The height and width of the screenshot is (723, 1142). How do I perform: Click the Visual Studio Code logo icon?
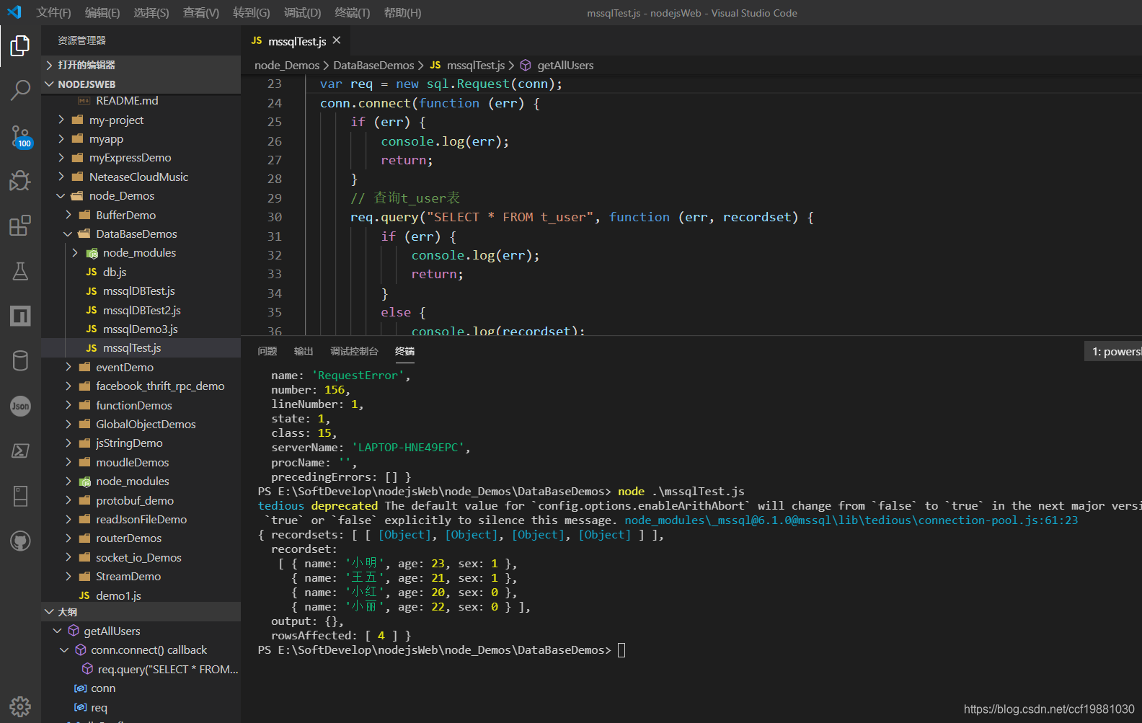14,12
